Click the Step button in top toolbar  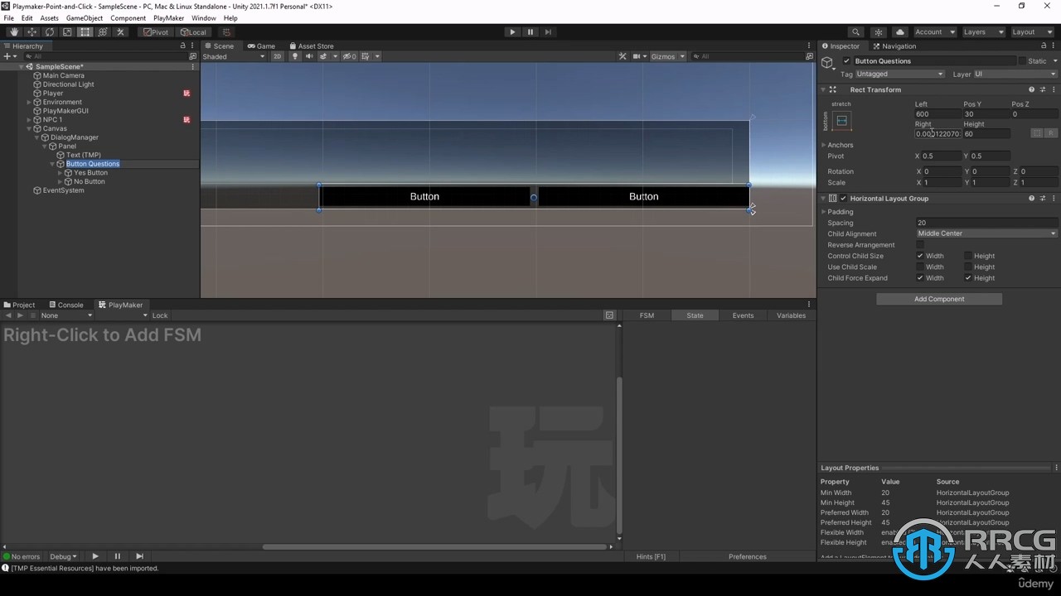click(x=548, y=32)
